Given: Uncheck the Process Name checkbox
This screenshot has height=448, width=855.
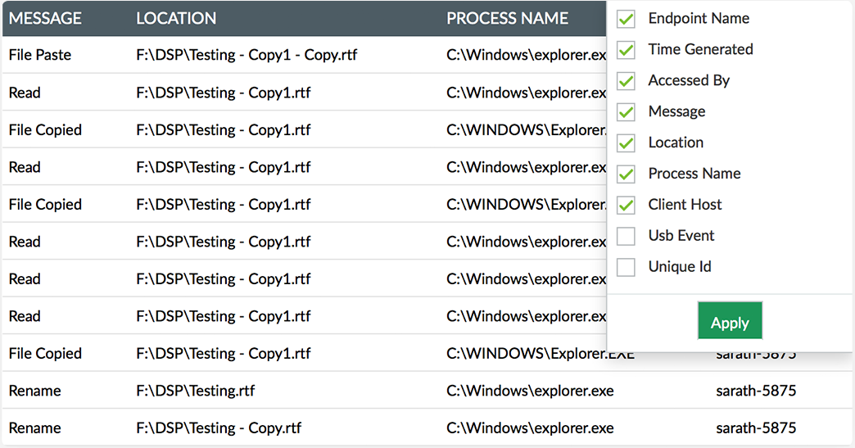Looking at the screenshot, I should click(626, 174).
